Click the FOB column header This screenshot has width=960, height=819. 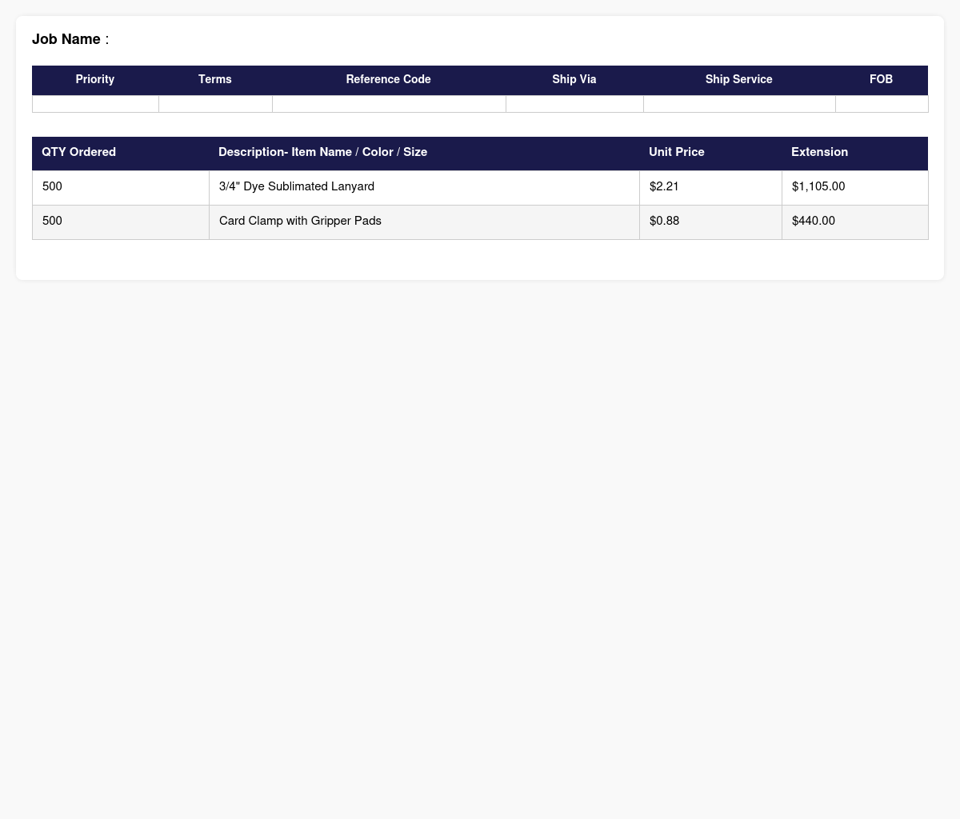[882, 80]
